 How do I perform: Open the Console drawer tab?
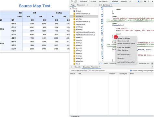coord(77,67)
